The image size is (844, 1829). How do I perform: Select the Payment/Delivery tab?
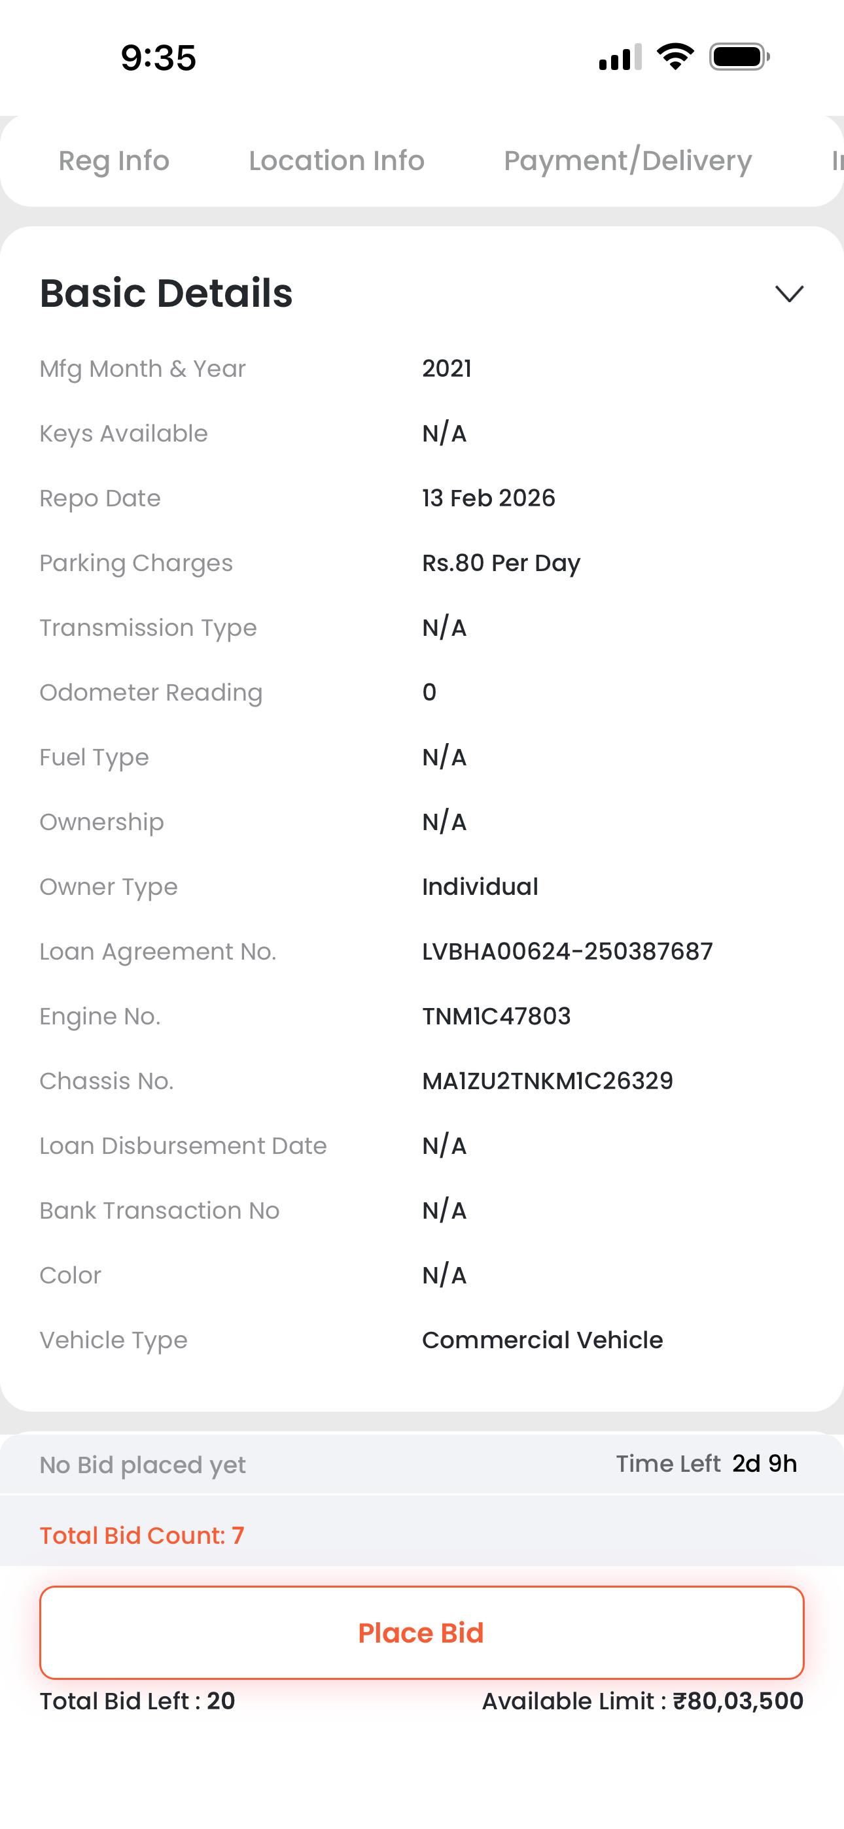627,161
